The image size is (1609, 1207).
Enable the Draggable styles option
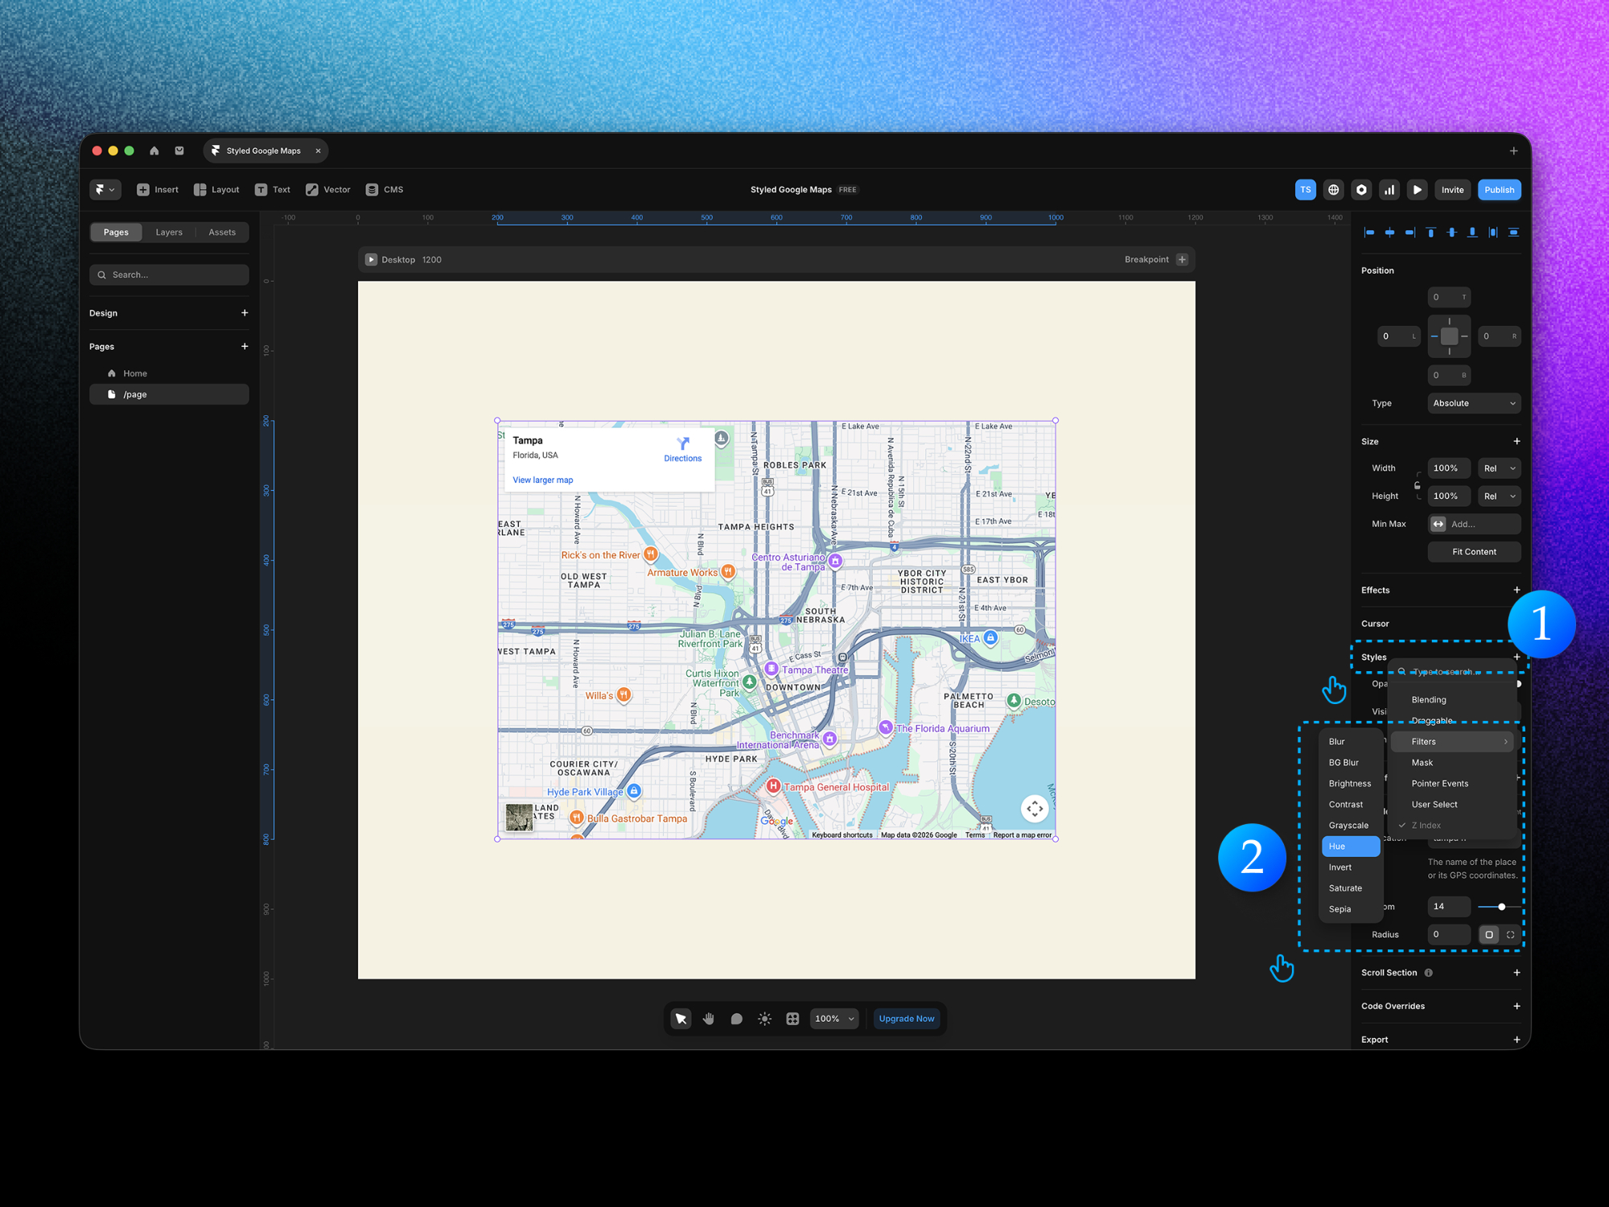(x=1432, y=720)
